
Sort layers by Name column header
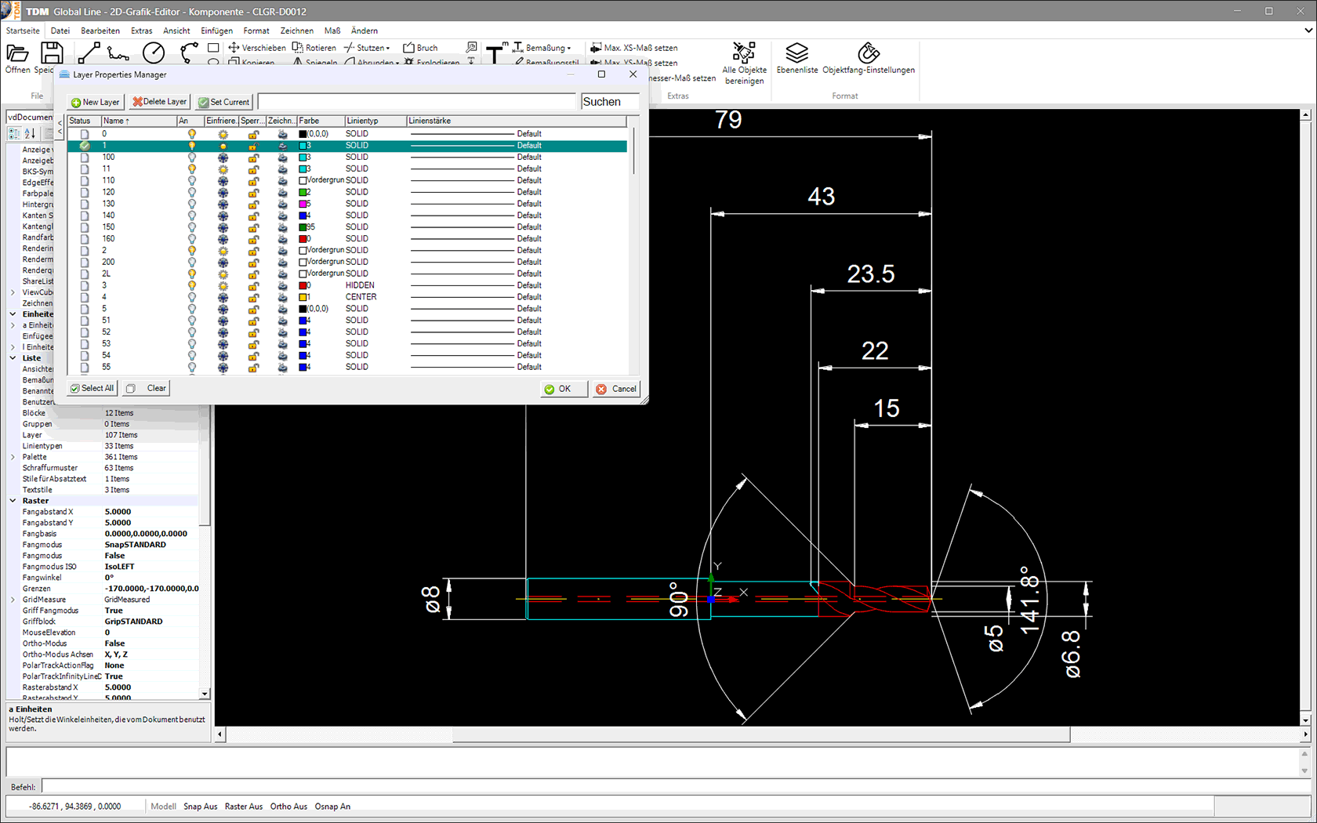139,121
